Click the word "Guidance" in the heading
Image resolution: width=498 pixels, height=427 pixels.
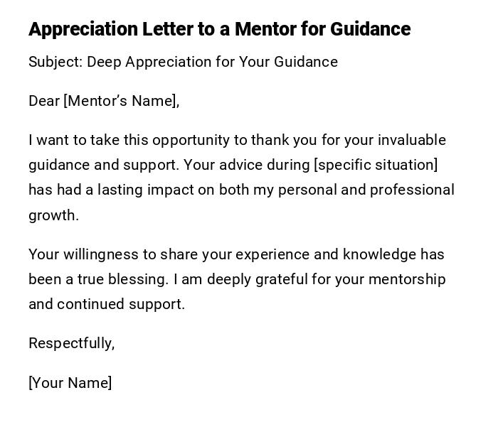coord(370,29)
